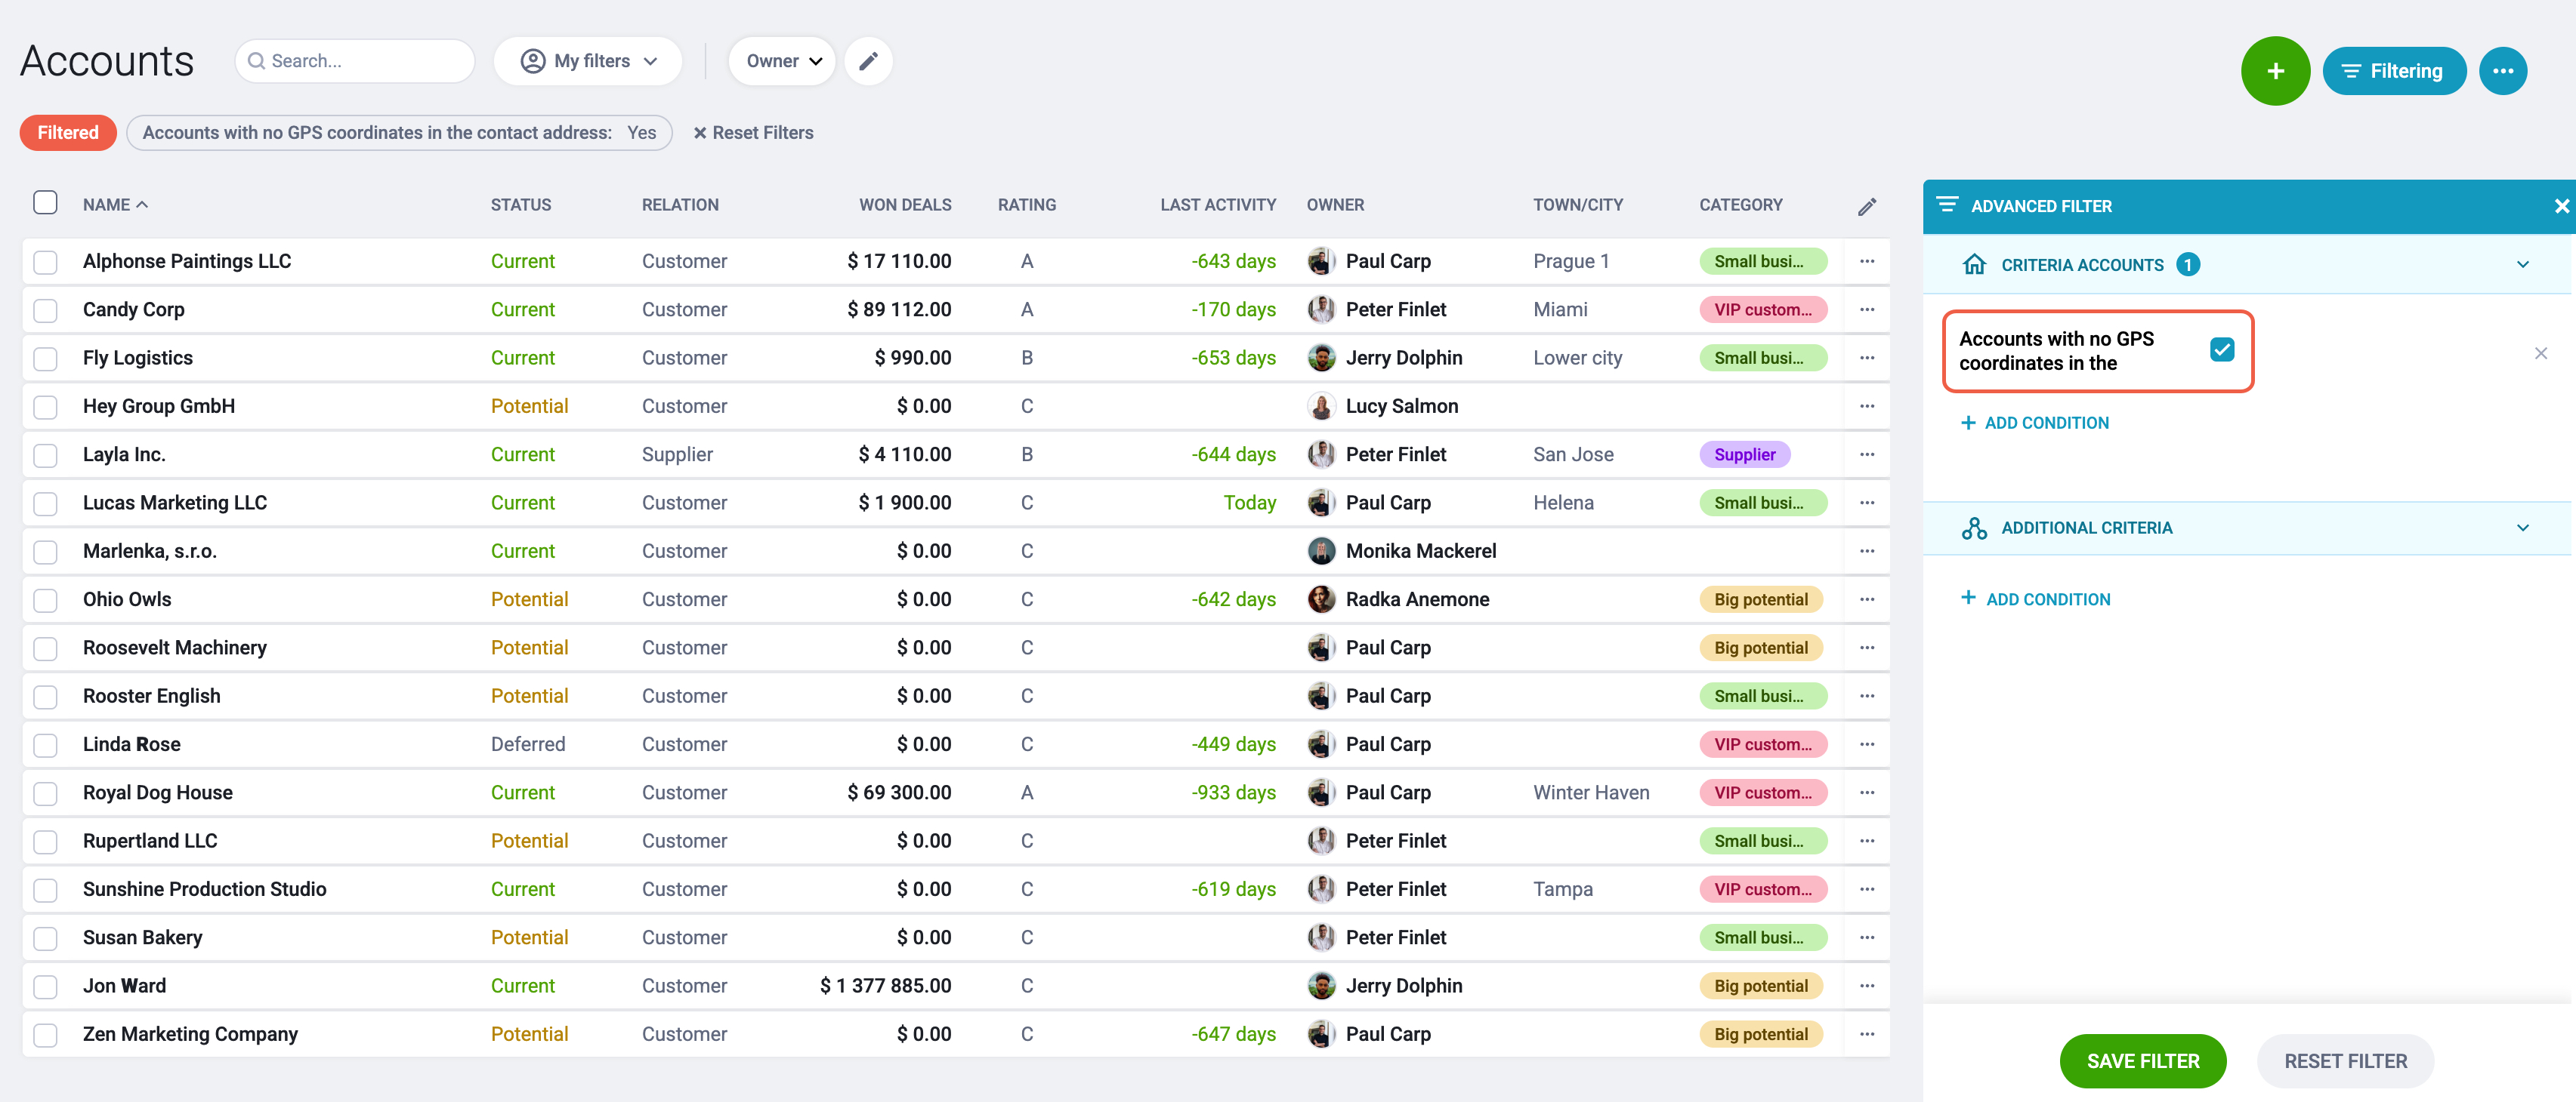This screenshot has width=2576, height=1102.
Task: Open row actions menu for Candy Corp
Action: pyautogui.click(x=1866, y=309)
